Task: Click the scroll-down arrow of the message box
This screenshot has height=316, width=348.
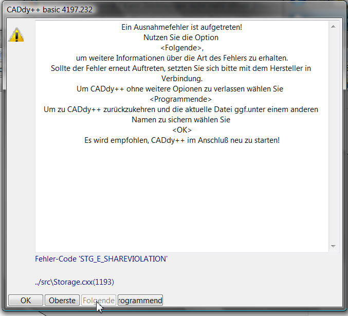Action: [x=333, y=246]
